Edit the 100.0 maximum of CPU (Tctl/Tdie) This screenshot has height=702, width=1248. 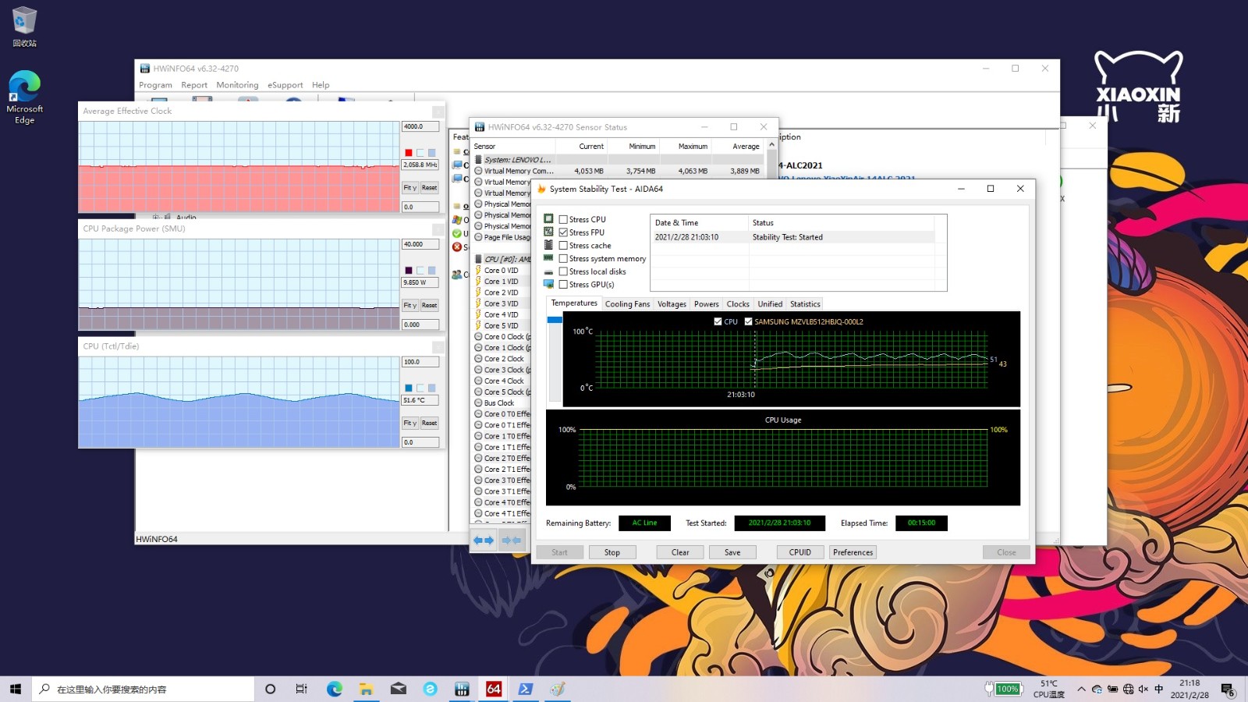tap(420, 362)
